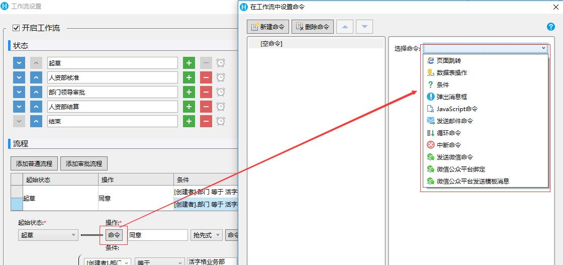Screen dimensions: 563x265
Task: Select 页面跳转 from the command list
Action: pos(485,61)
